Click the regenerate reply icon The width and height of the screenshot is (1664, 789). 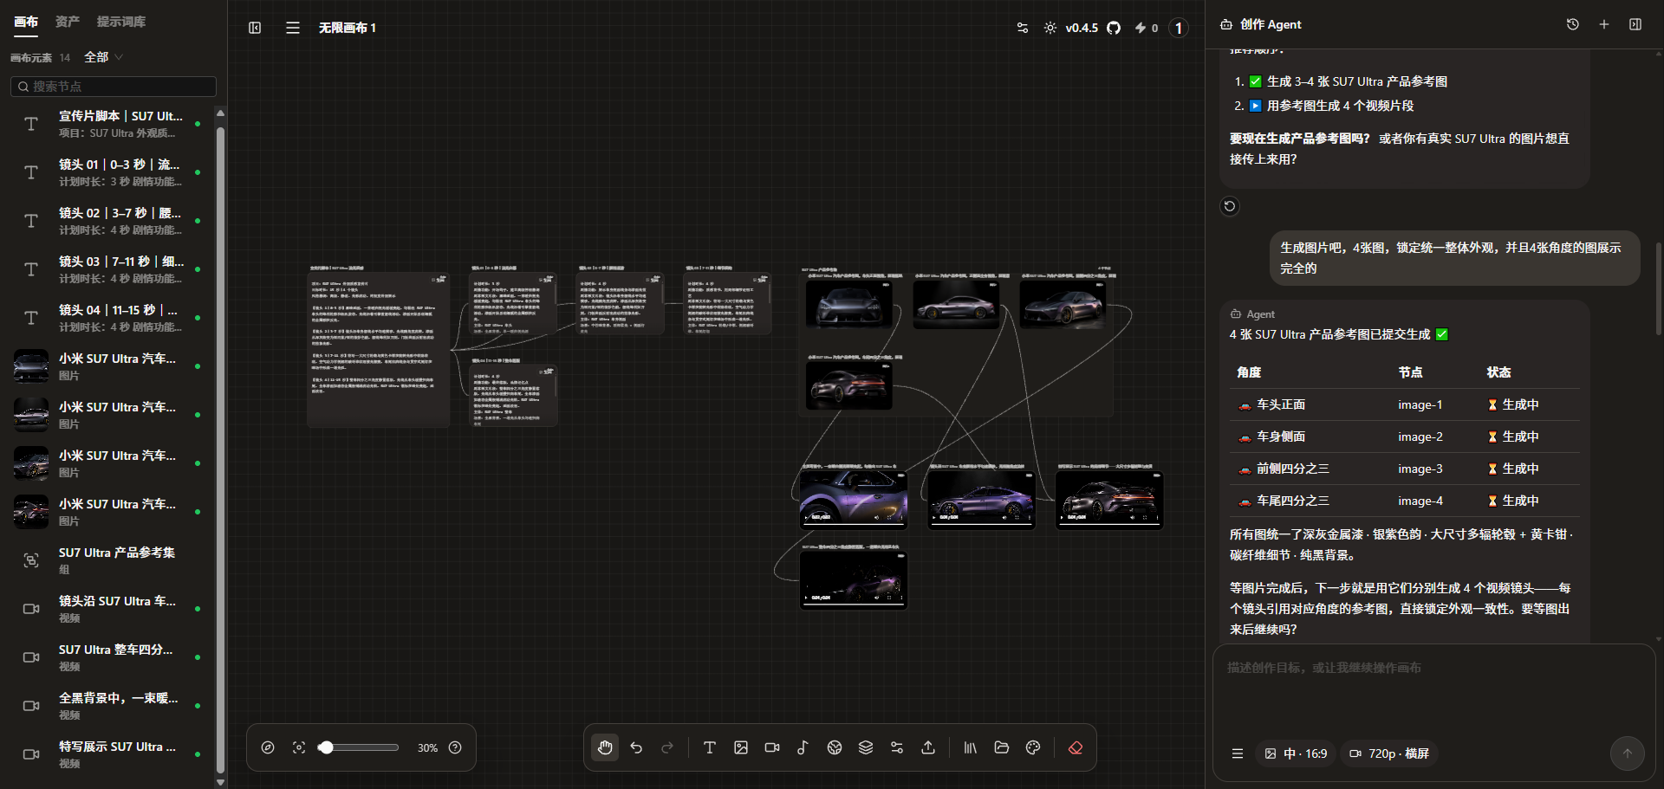[x=1230, y=206]
